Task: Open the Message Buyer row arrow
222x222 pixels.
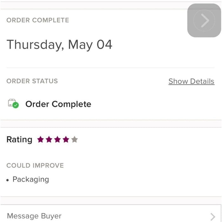Action: coord(212,217)
